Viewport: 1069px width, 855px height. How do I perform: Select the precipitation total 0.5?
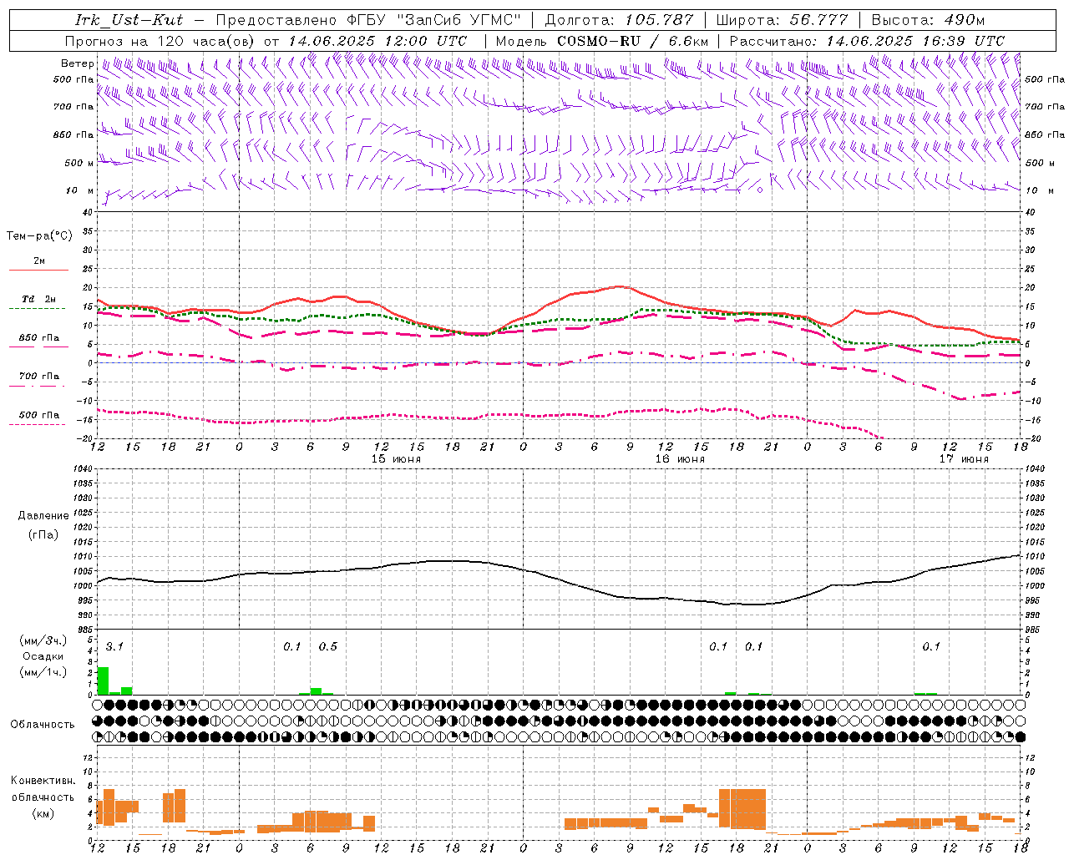[x=328, y=646]
